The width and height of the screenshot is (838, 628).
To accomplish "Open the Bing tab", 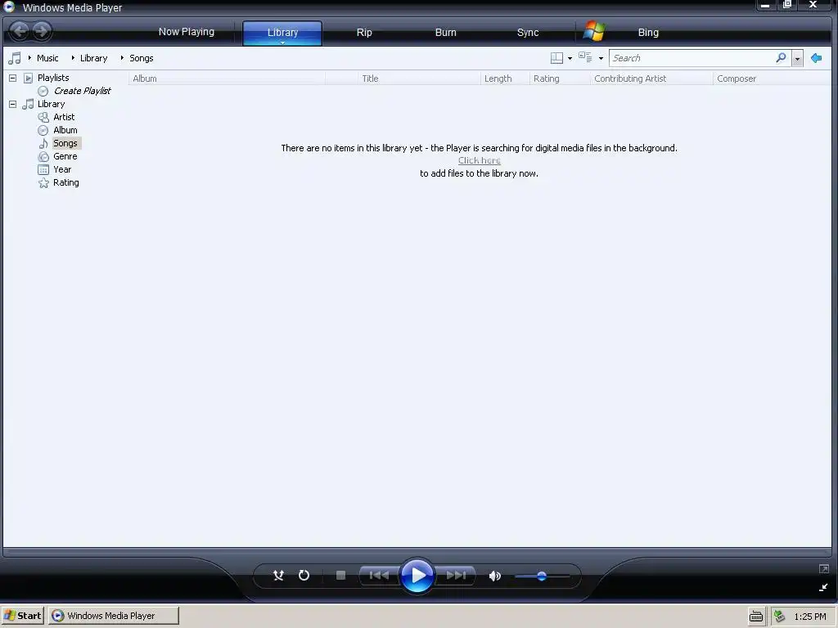I will (648, 32).
